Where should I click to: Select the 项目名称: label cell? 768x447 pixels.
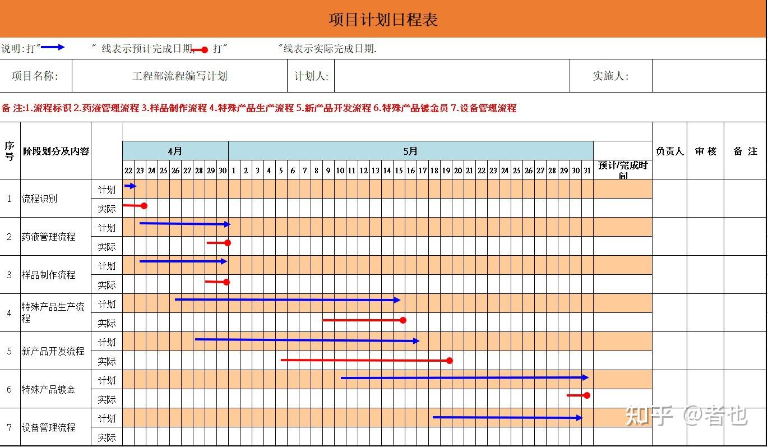pos(36,76)
